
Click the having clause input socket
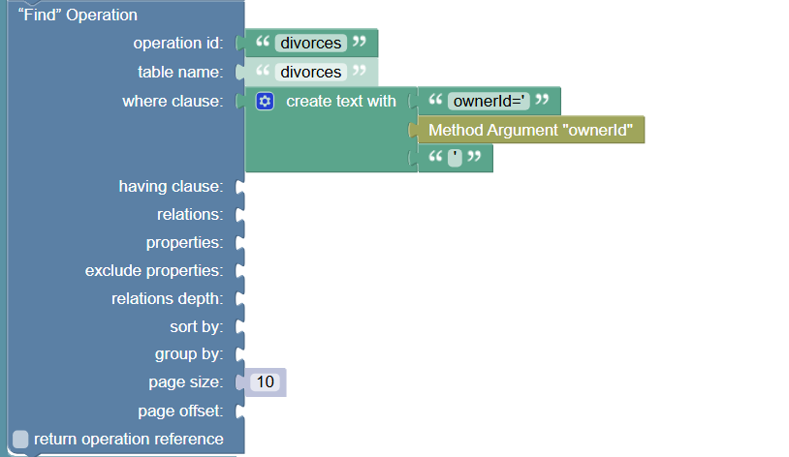[x=240, y=187]
